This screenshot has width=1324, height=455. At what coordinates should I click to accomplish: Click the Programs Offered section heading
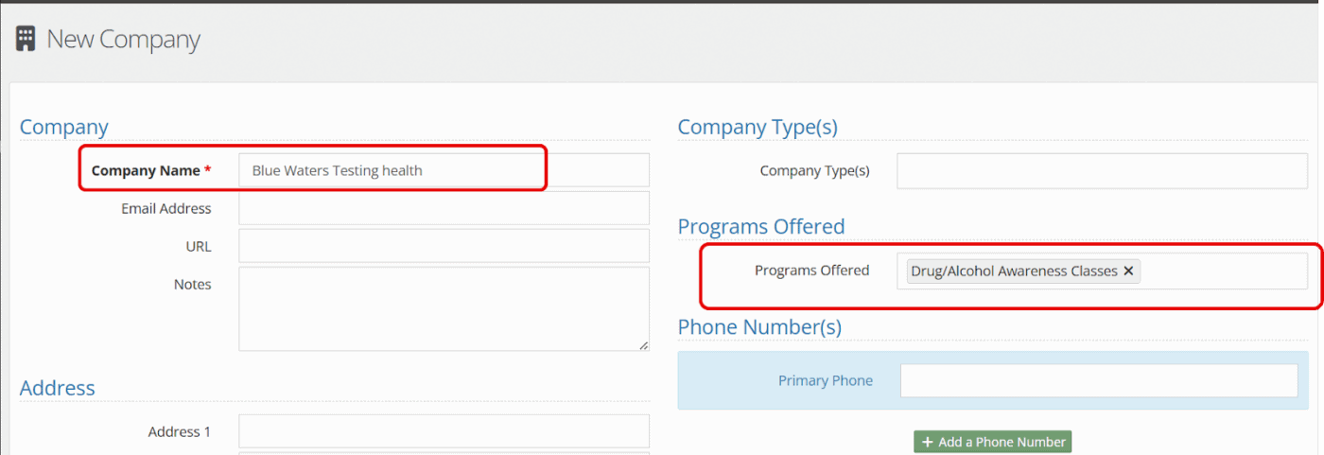tap(760, 227)
